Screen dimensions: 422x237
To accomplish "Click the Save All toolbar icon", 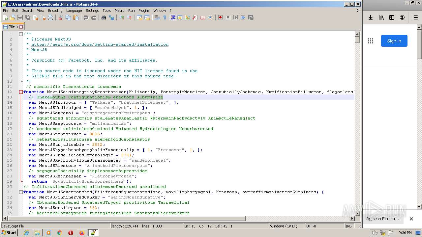I will 28,17.
